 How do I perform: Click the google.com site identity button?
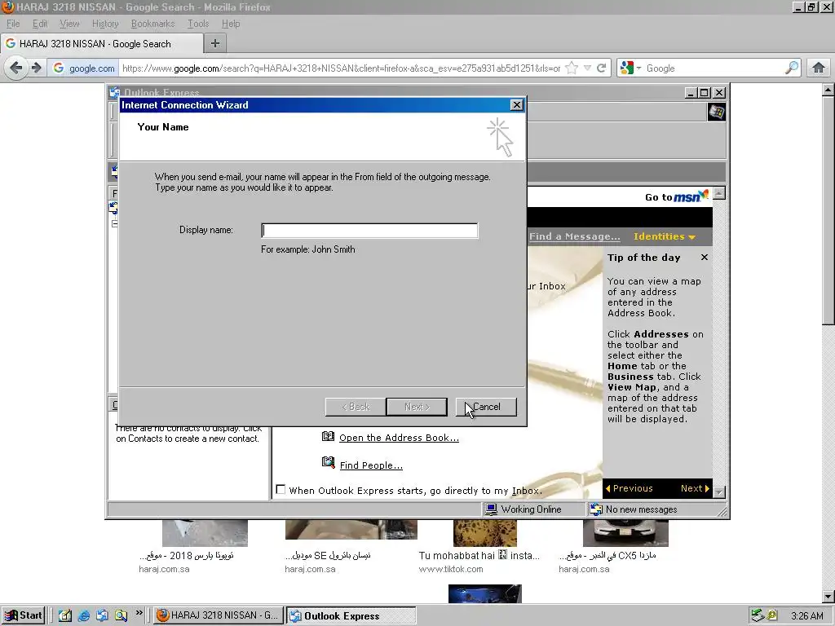pyautogui.click(x=84, y=68)
